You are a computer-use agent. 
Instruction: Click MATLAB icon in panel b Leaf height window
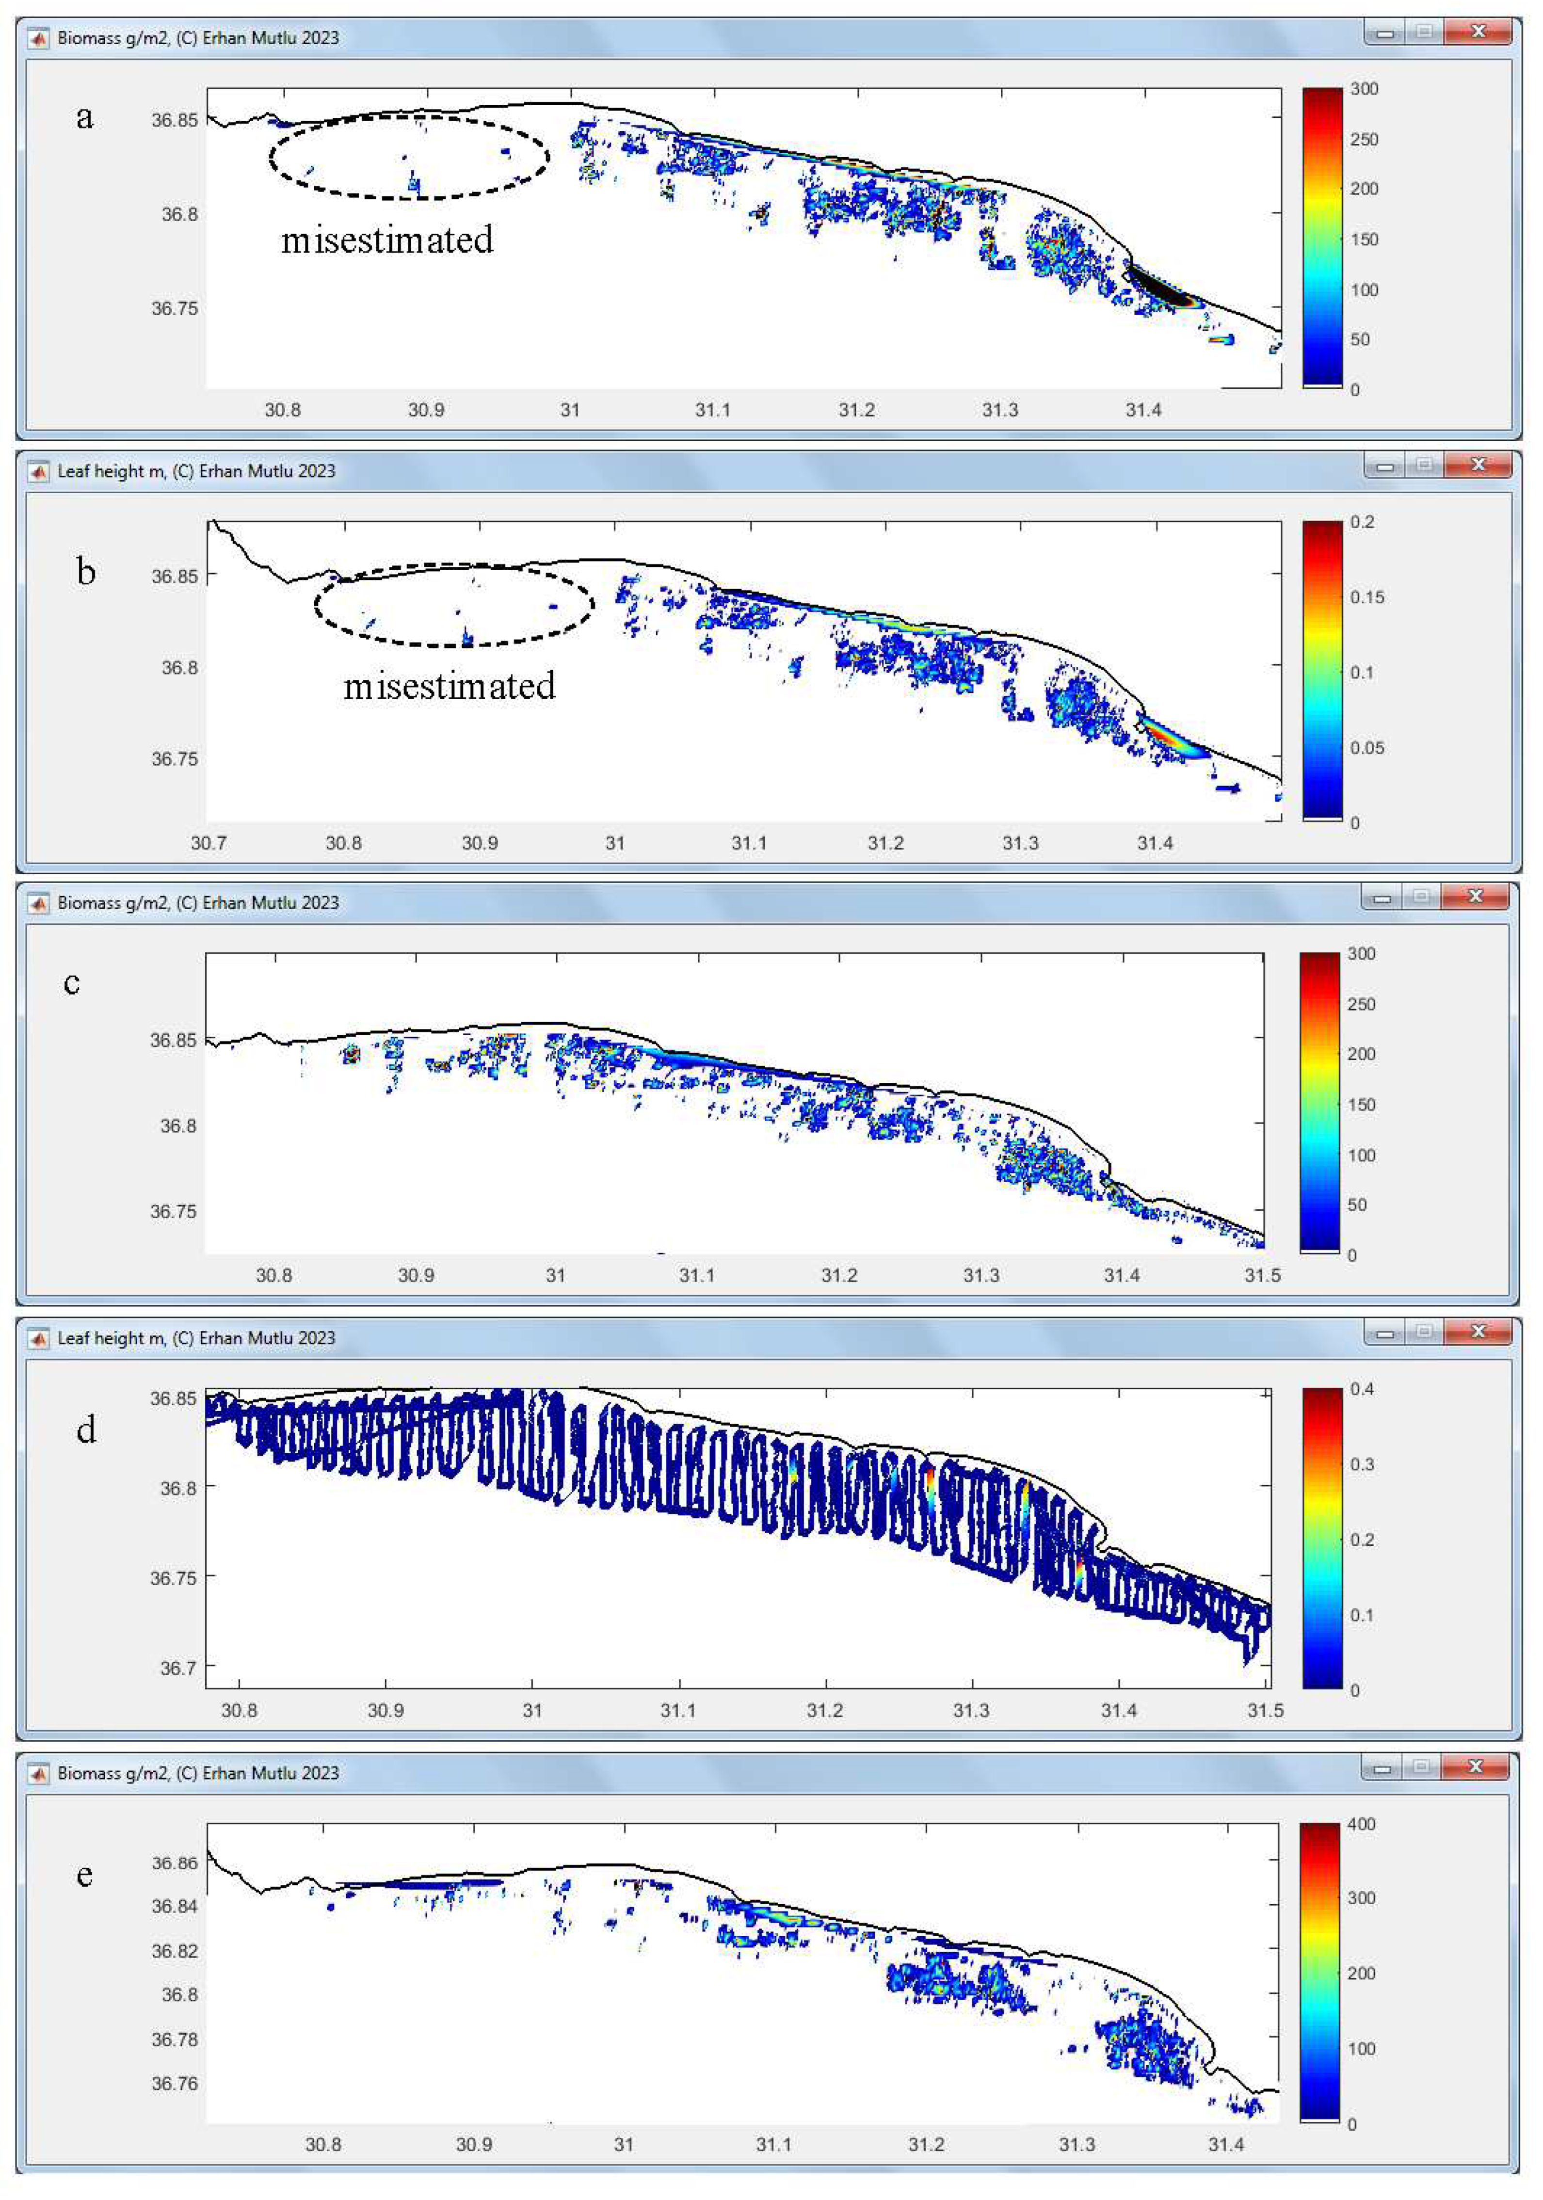click(38, 471)
